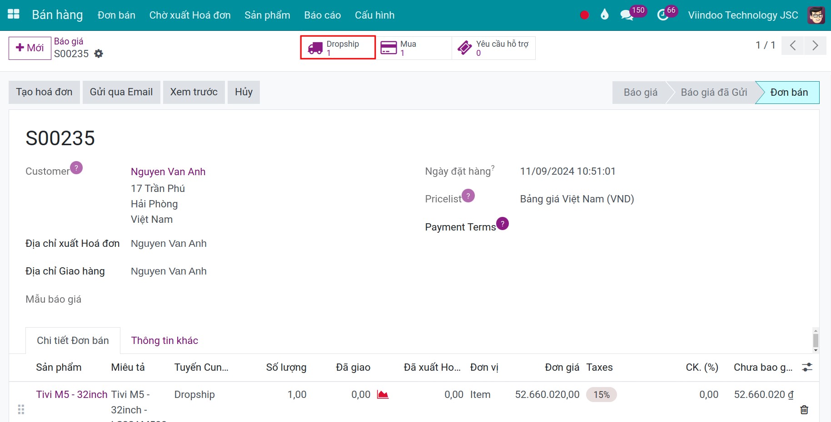Screen dimensions: 831x422
Task: Open Báo giá breadcrumb link
Action: 69,41
